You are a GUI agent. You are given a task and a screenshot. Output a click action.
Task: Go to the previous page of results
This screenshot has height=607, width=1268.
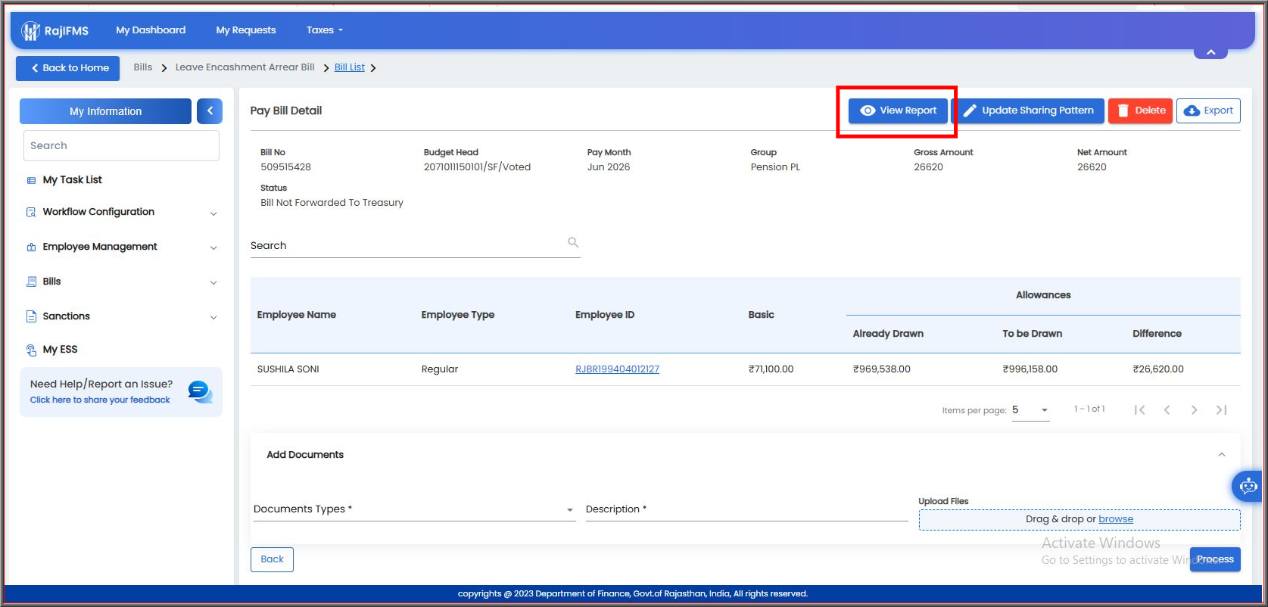(1167, 409)
